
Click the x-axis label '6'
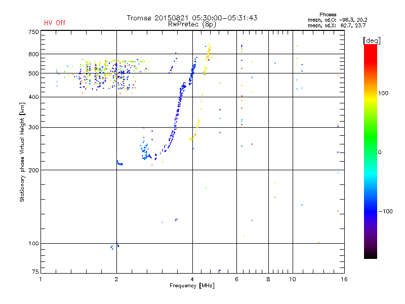(x=236, y=279)
